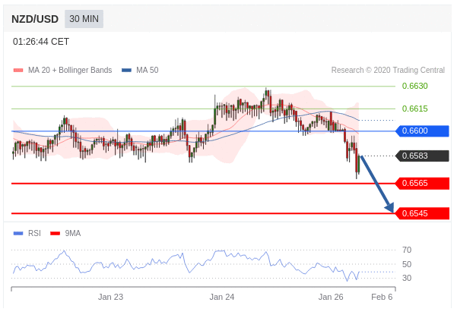
Task: Click the MA 50 blue legend swatch
Action: [x=126, y=70]
